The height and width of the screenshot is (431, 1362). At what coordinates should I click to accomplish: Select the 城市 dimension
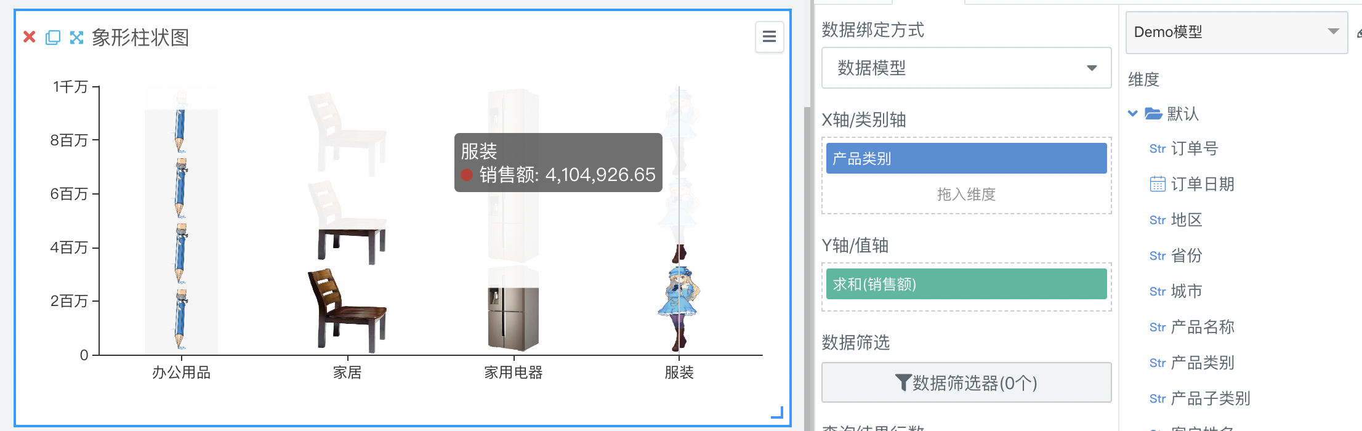click(1187, 291)
